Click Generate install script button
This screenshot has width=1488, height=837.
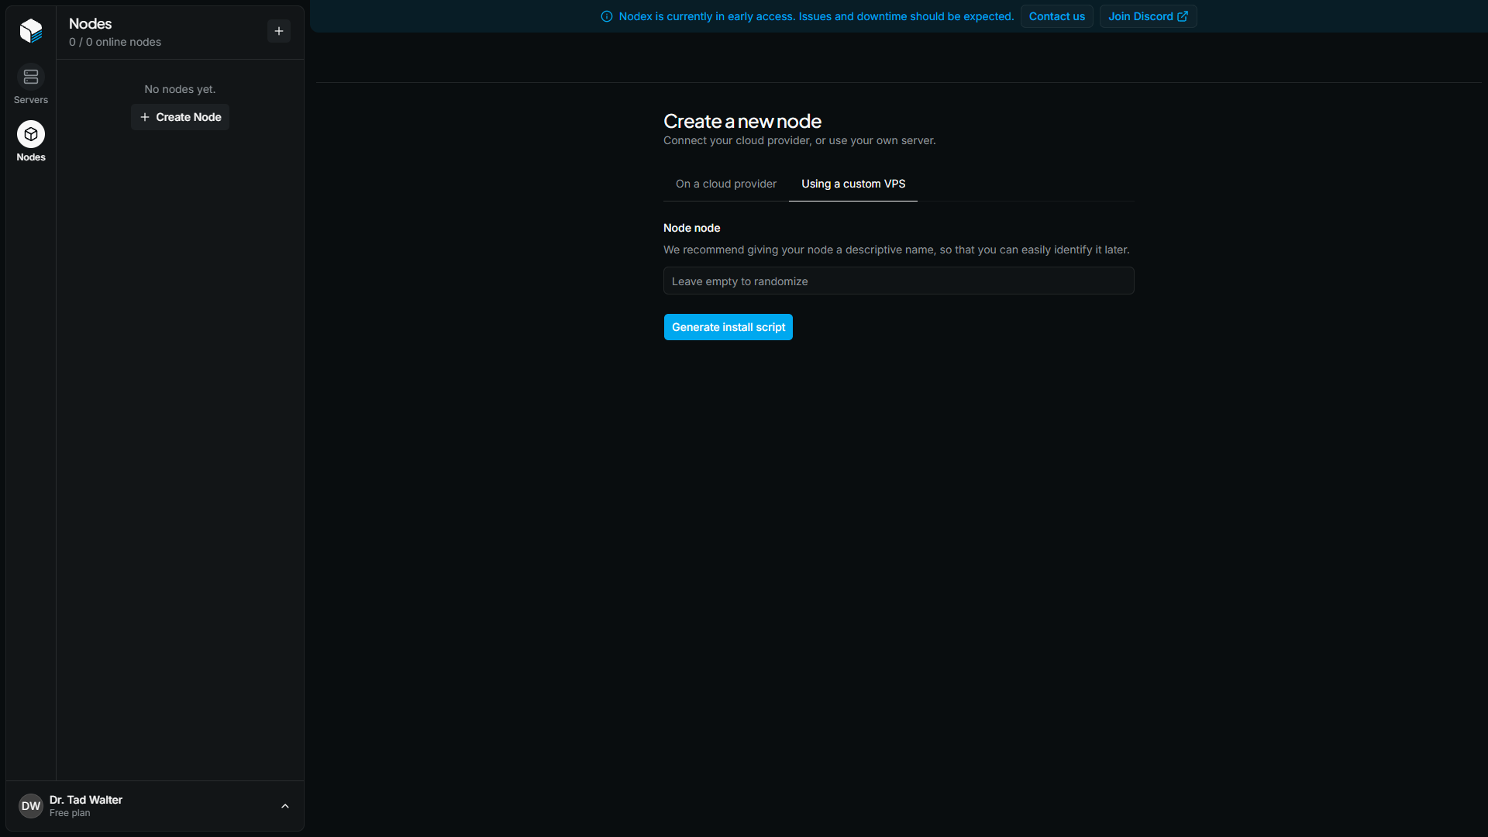click(x=728, y=327)
